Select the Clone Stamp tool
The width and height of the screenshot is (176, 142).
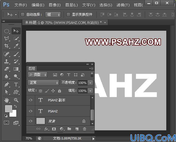coord(7,61)
